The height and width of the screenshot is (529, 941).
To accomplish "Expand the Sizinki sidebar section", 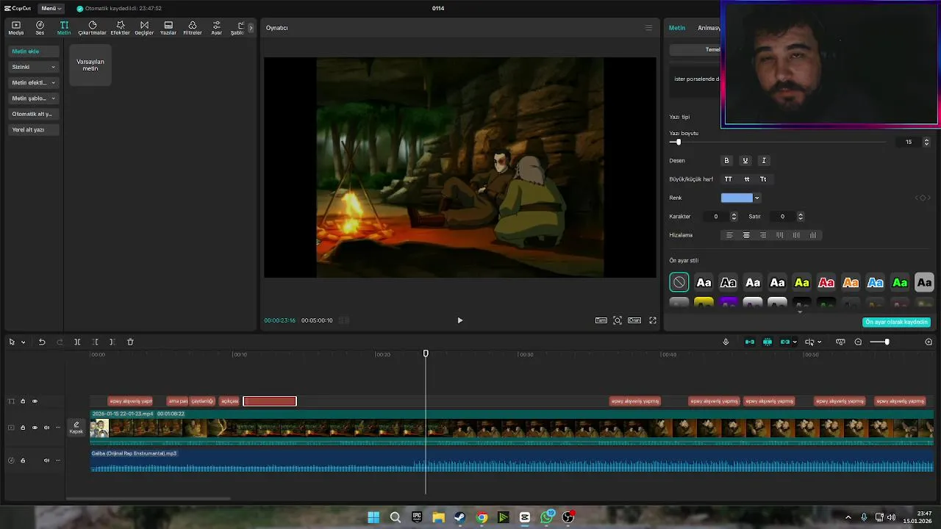I will [x=34, y=67].
